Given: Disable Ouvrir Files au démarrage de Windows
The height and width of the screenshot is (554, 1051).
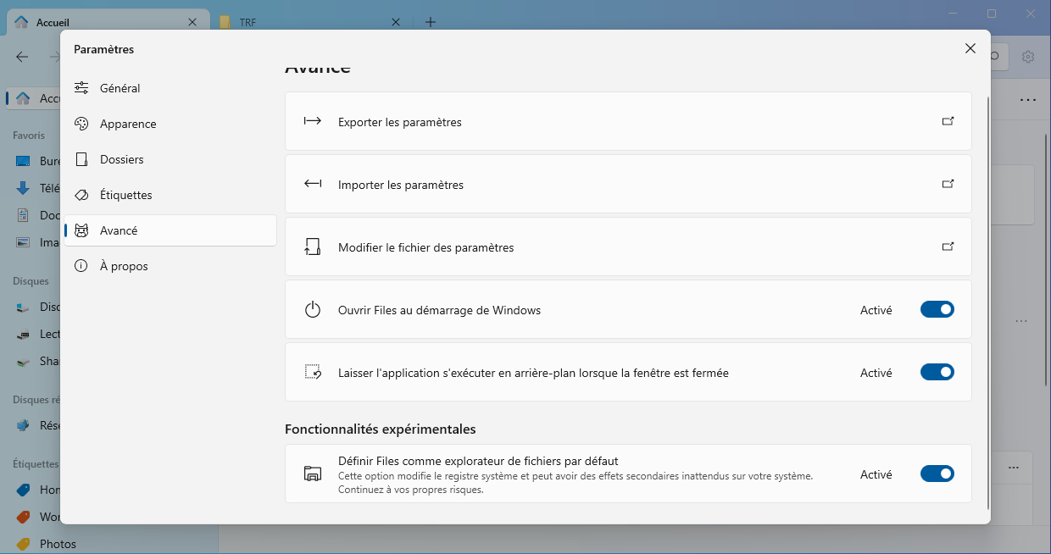Looking at the screenshot, I should tap(937, 310).
